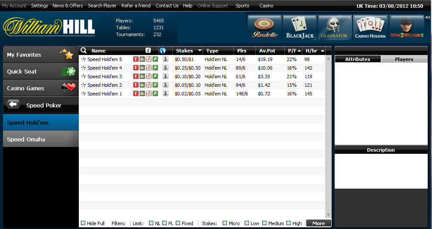This screenshot has width=432, height=229.
Task: Open the Refer a friend link
Action: (x=136, y=6)
